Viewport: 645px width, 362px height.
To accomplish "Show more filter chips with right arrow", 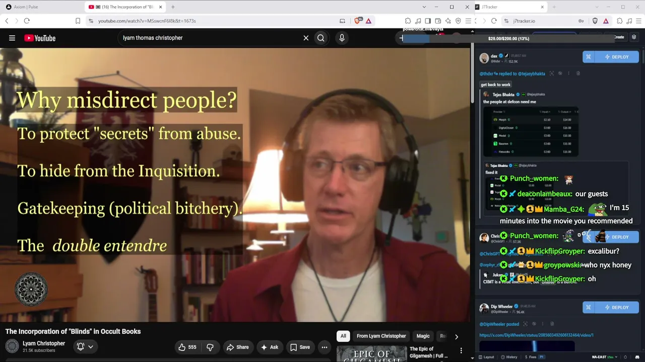I will pos(457,336).
